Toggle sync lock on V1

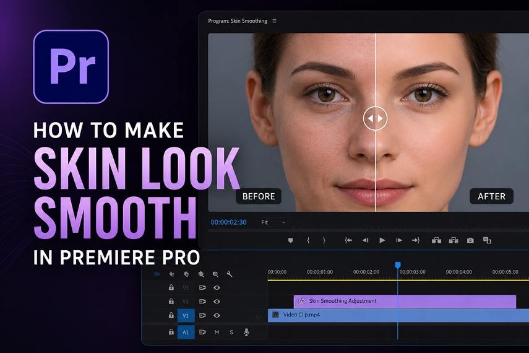202,315
